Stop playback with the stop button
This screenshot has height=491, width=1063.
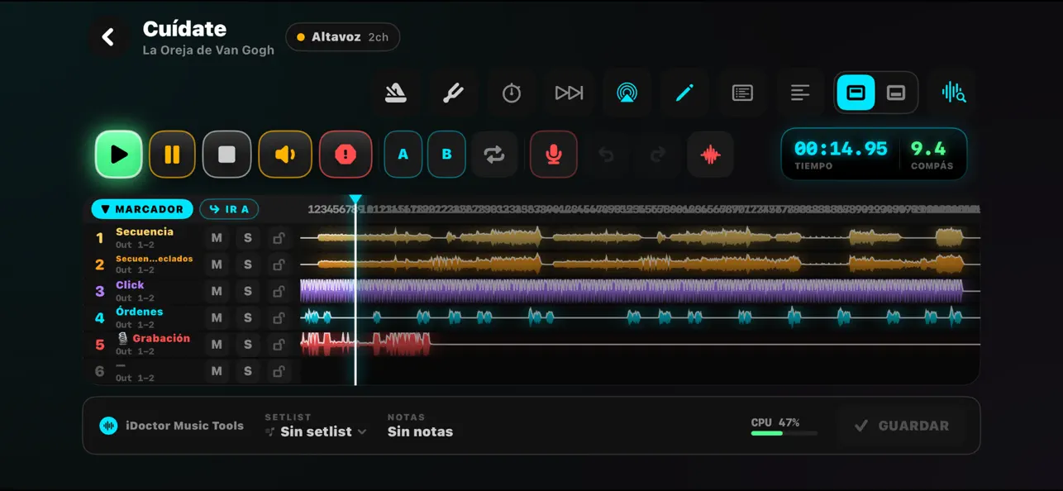pyautogui.click(x=226, y=155)
